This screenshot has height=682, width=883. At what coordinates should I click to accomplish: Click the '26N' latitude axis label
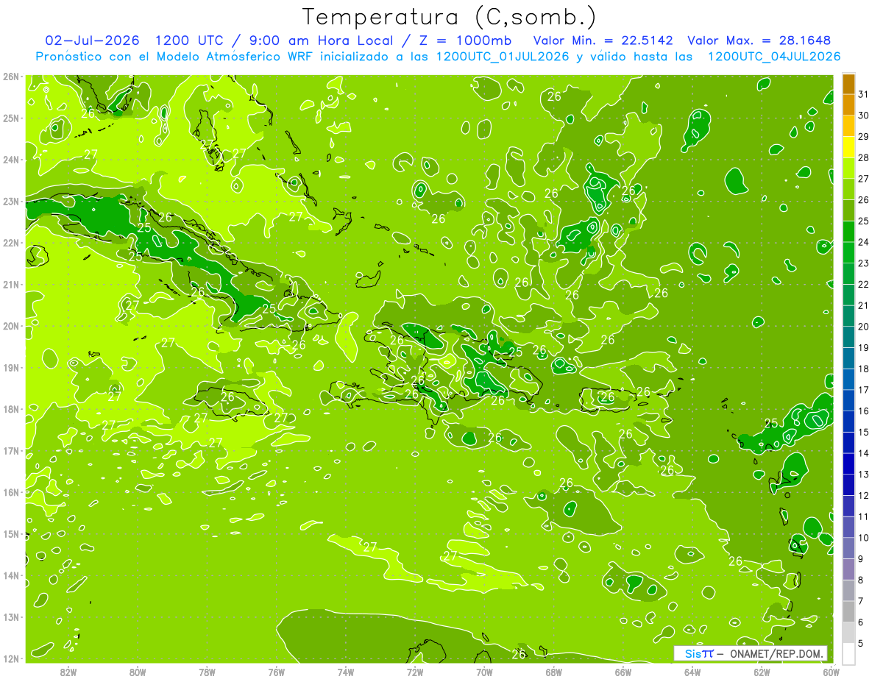click(x=10, y=77)
